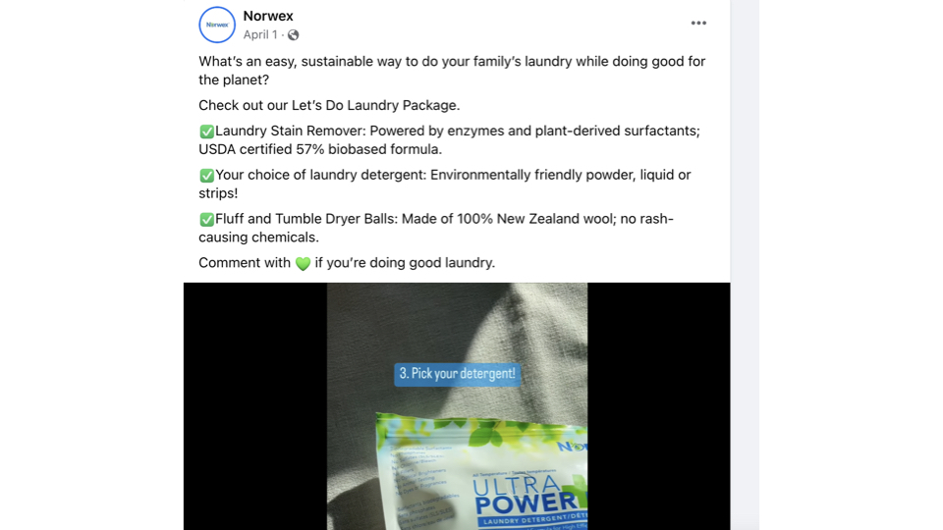
Task: Click the green heart emoji in the post
Action: pyautogui.click(x=304, y=263)
